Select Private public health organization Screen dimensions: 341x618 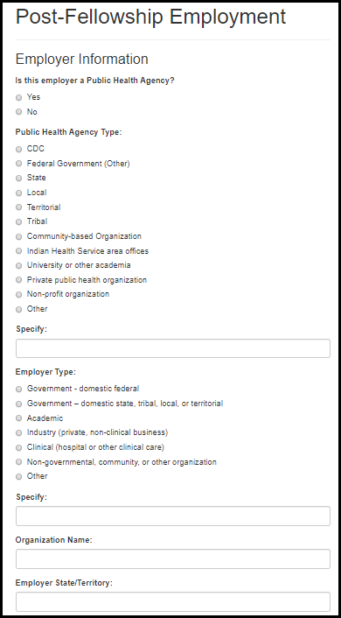[18, 280]
